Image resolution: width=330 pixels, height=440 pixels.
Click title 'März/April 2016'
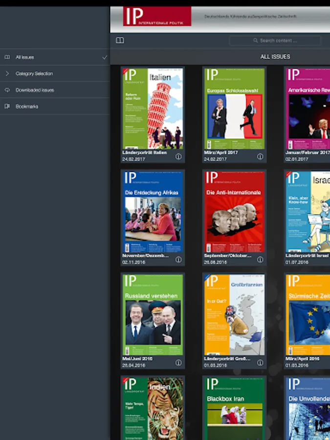click(302, 359)
